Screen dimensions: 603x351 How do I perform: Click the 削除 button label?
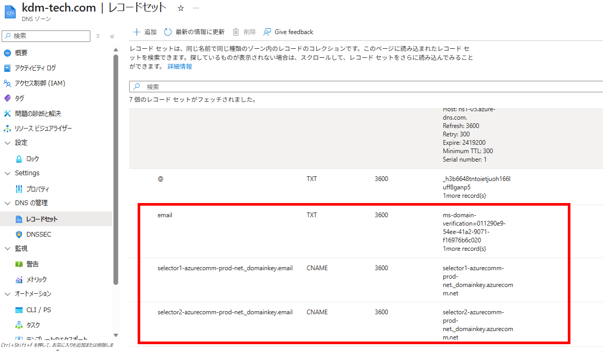point(249,32)
